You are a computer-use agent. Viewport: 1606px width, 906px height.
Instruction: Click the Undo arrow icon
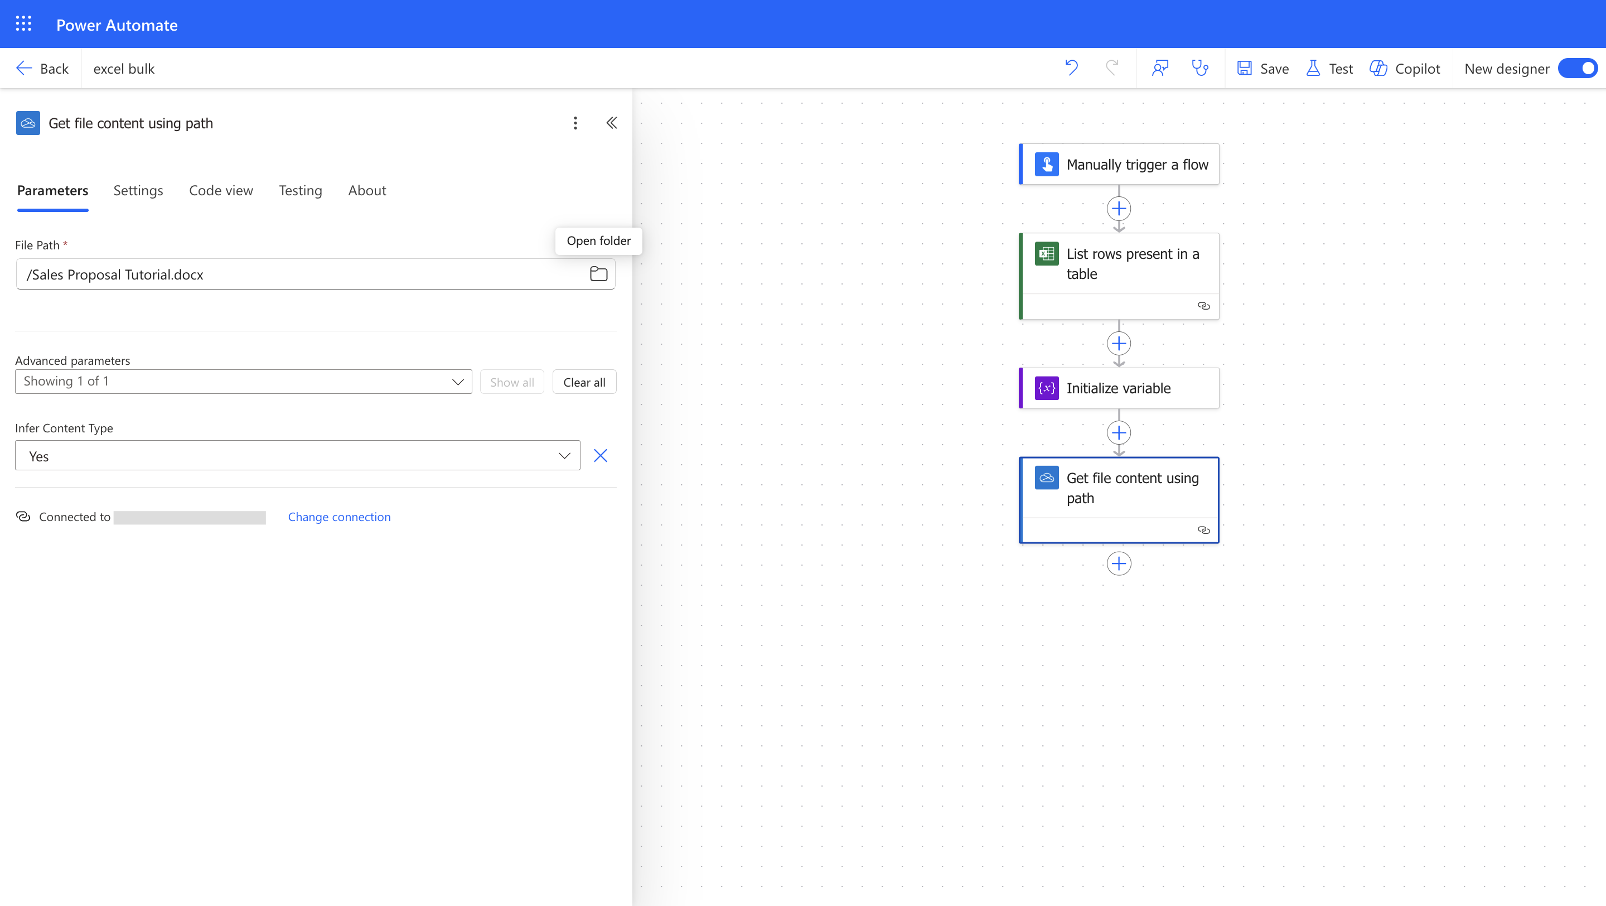click(1071, 68)
